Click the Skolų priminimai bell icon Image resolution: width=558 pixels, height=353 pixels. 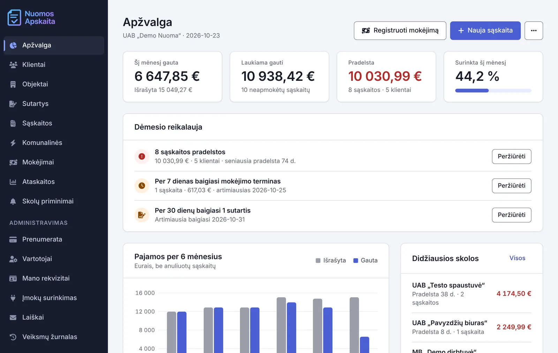point(13,201)
